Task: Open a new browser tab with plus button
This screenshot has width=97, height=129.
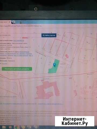Action: (14, 22)
